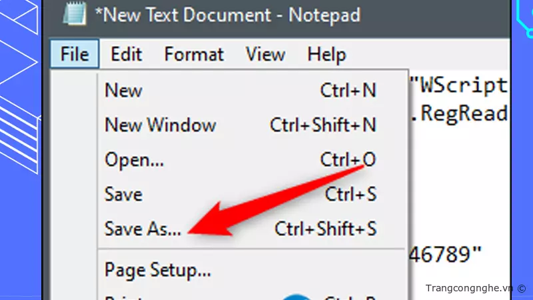Open Page Setup... from the File menu
Screen dimensions: 533x300
point(158,271)
